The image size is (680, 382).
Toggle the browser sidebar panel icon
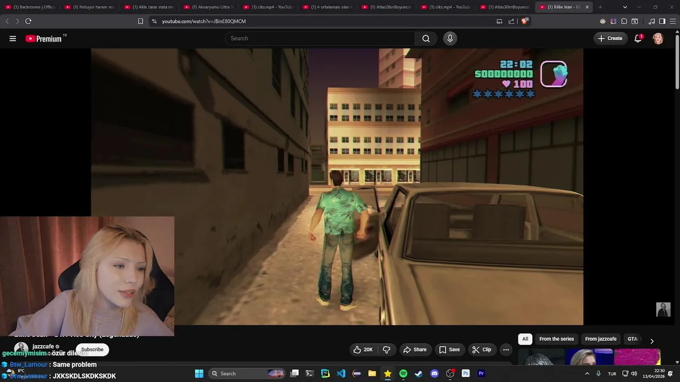(662, 21)
